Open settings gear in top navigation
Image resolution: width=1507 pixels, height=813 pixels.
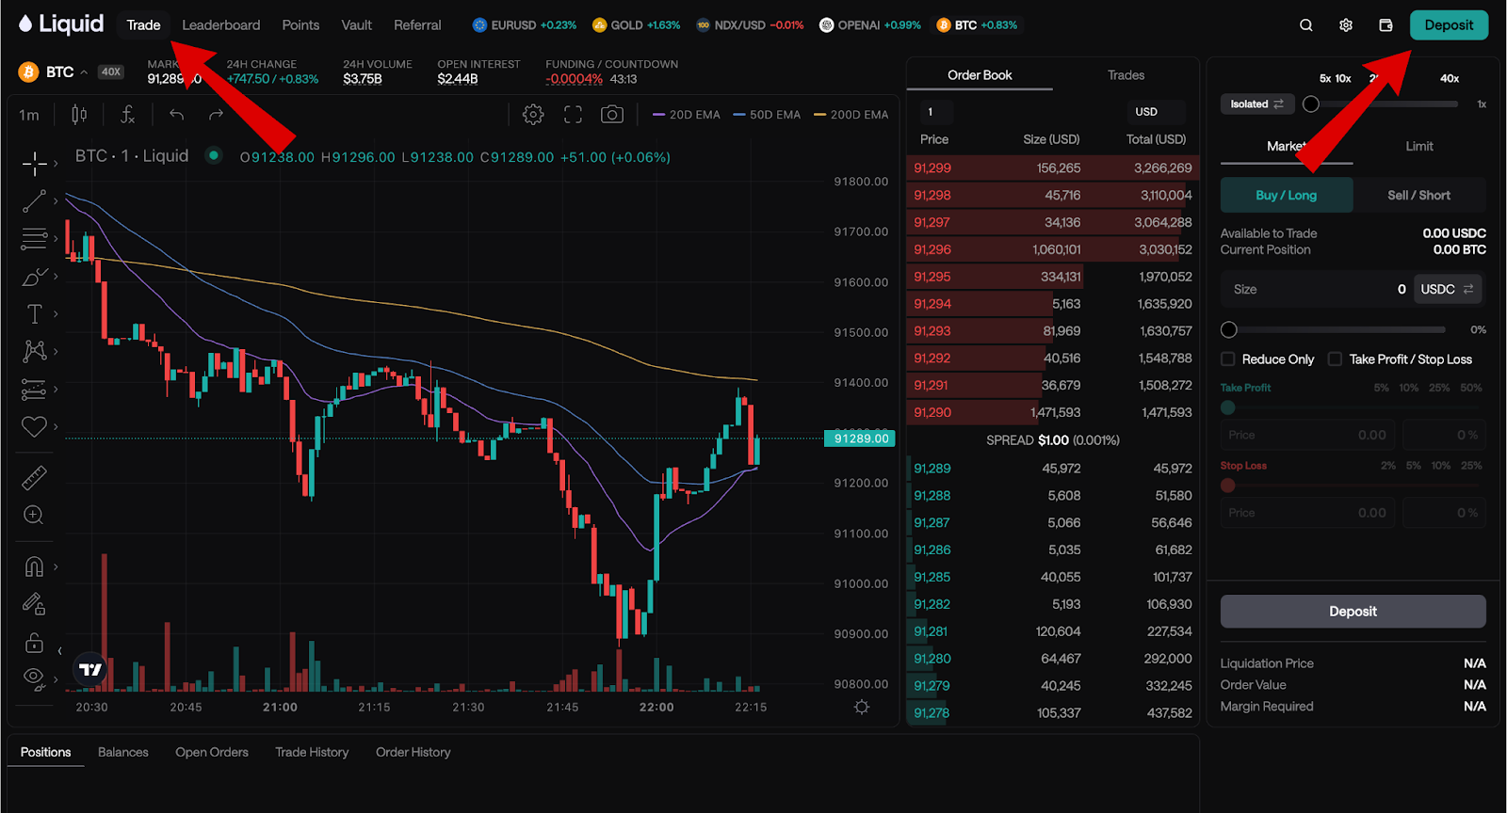[x=1346, y=25]
